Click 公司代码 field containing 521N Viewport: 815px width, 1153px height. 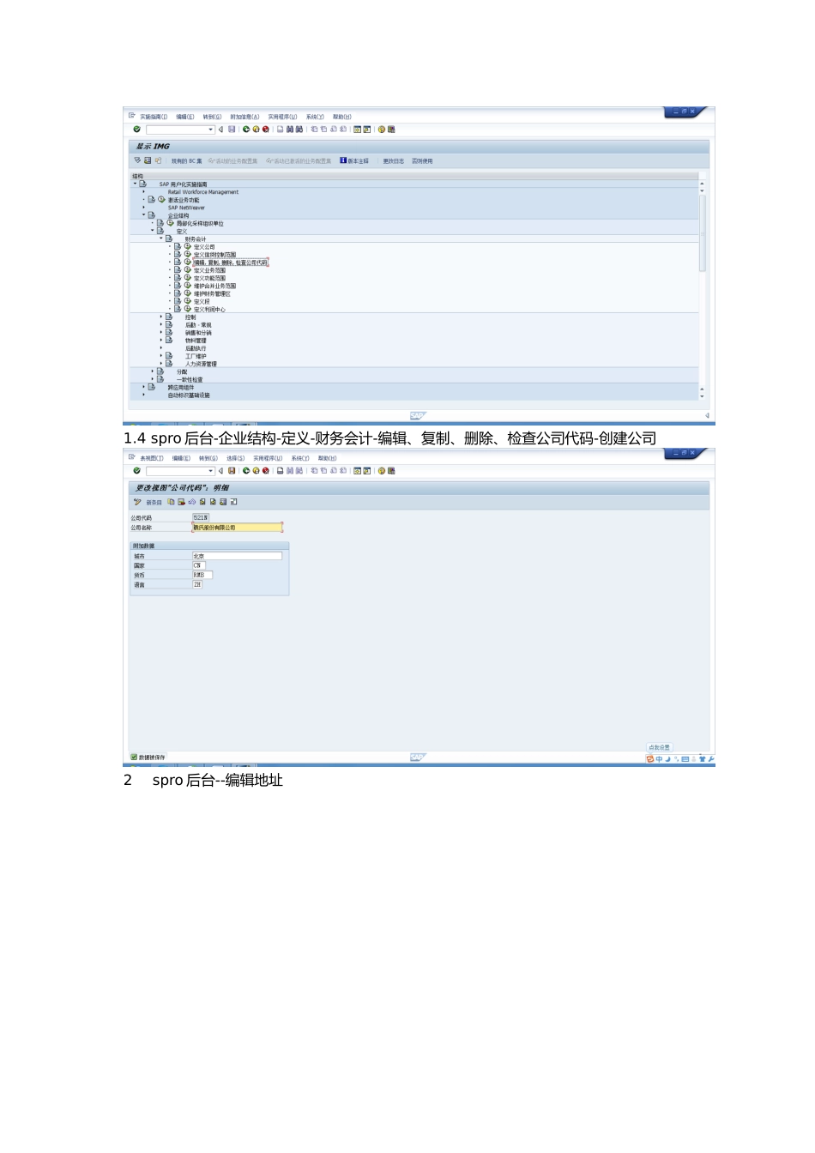pyautogui.click(x=201, y=518)
